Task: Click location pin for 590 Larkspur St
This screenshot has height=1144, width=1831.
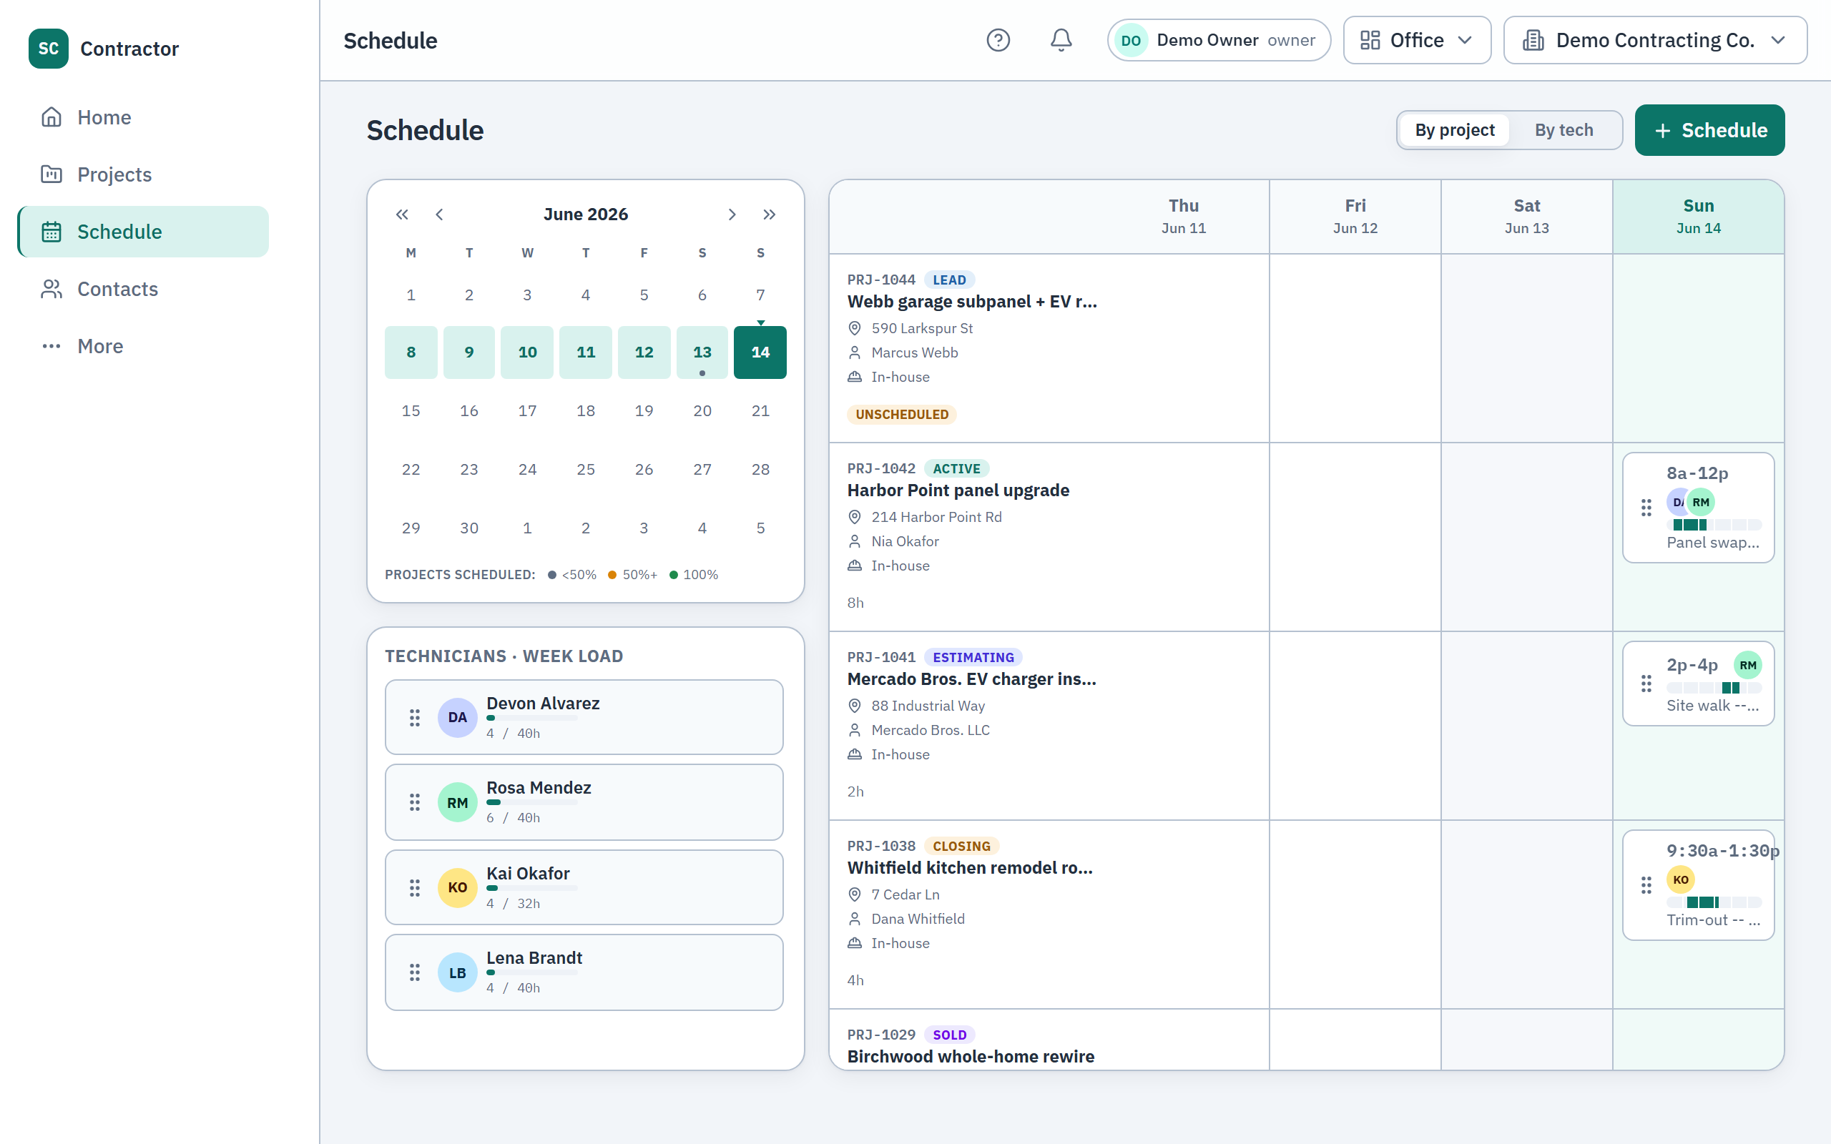Action: click(854, 328)
